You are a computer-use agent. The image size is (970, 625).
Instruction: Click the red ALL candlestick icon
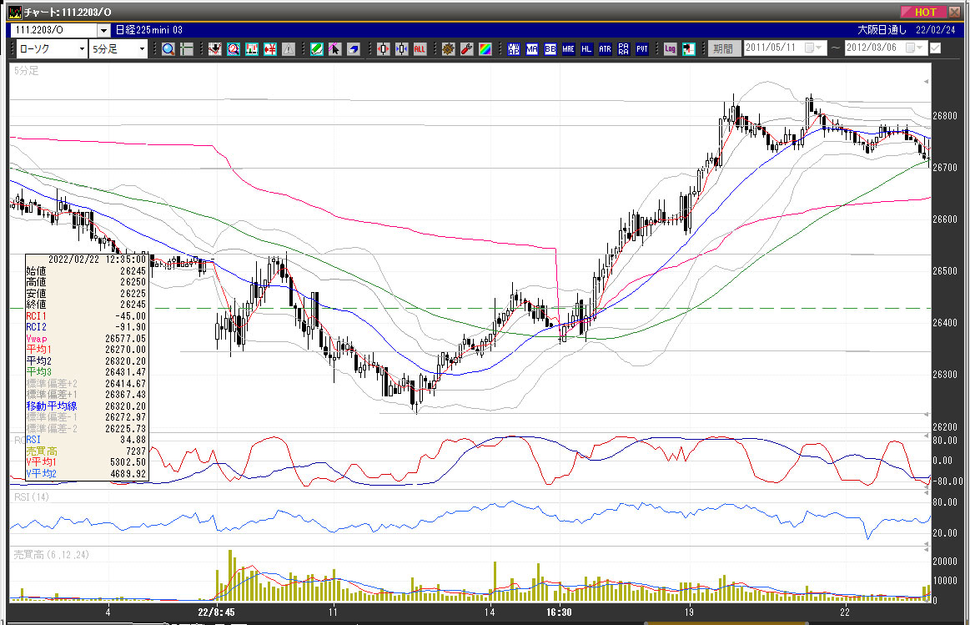click(x=420, y=48)
